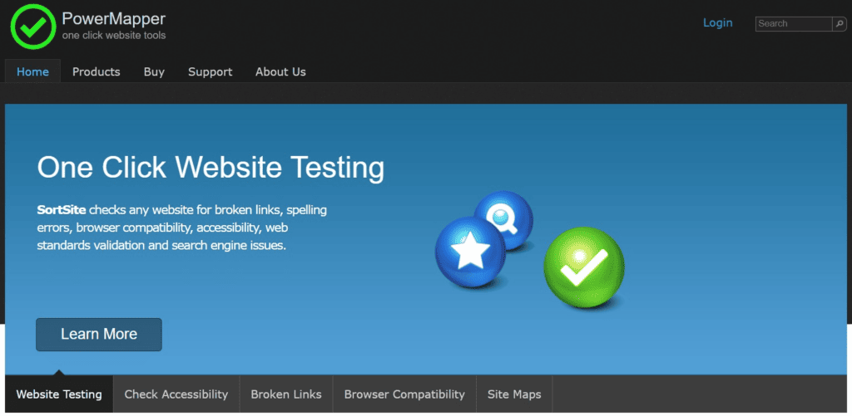Click the green checkmark PowerMapper logo
The height and width of the screenshot is (416, 852).
[x=33, y=27]
